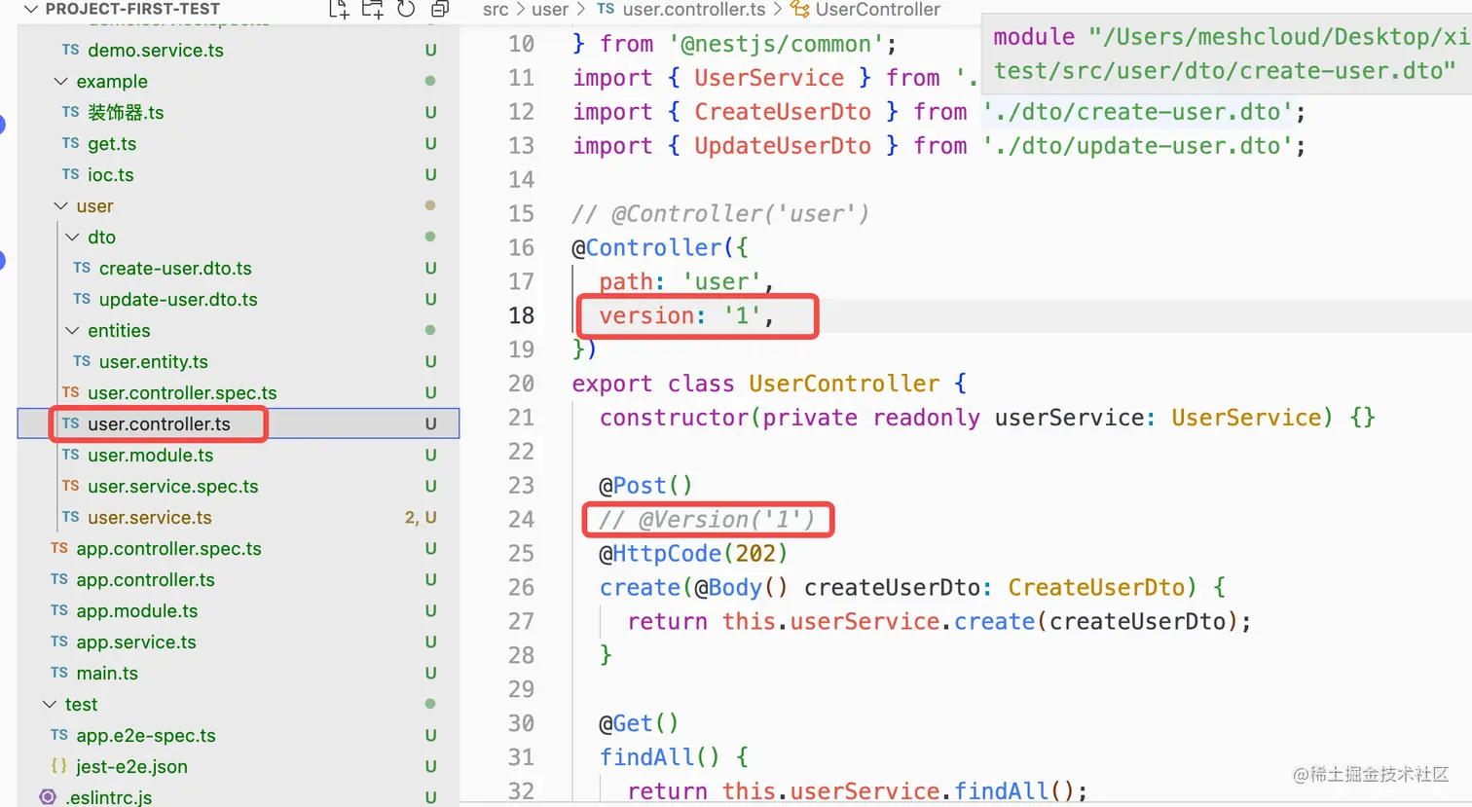Open update-user.dto.ts in the dto folder
Viewport: 1472px width, 807px height.
(x=178, y=299)
